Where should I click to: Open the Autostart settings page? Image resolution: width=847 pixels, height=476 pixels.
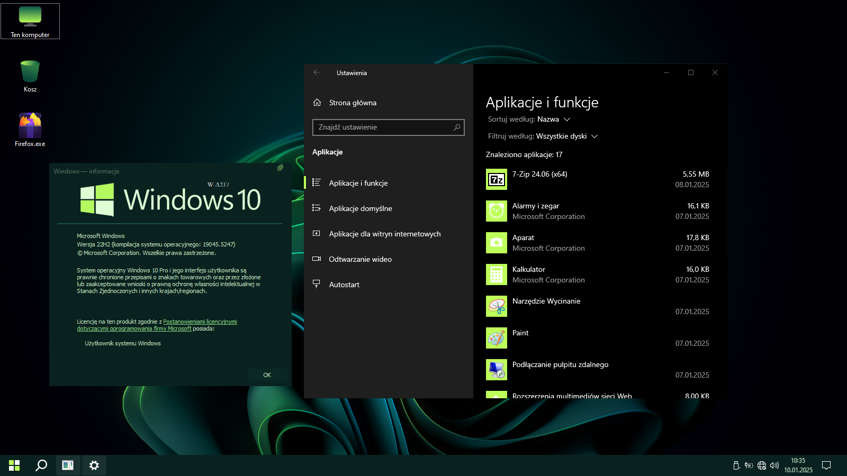[344, 285]
